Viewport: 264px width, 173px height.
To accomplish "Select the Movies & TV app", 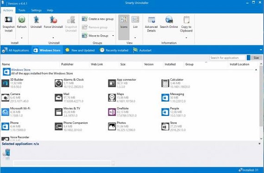I will click(x=67, y=112).
